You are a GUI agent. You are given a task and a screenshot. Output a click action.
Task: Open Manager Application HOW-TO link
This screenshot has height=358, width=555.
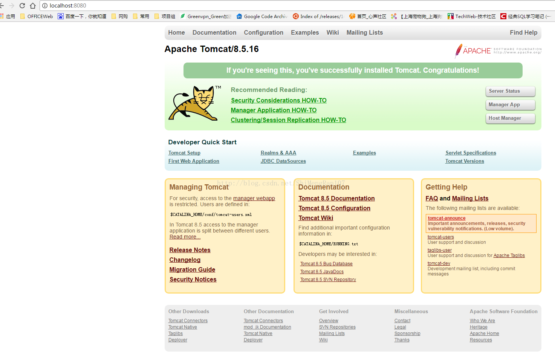274,110
